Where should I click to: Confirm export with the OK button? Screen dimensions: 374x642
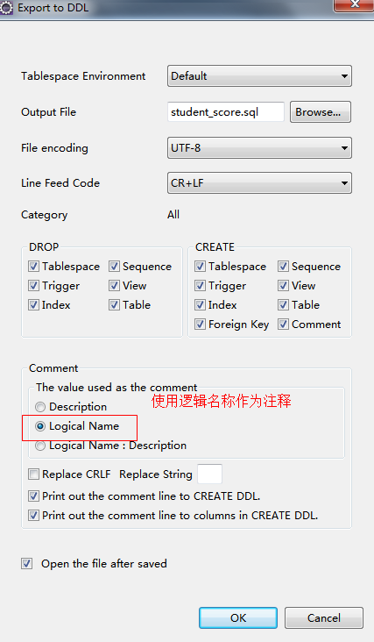pyautogui.click(x=238, y=617)
